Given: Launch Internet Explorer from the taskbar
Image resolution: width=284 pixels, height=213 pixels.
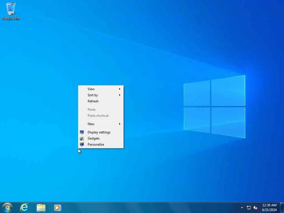Looking at the screenshot, I should pos(24,207).
